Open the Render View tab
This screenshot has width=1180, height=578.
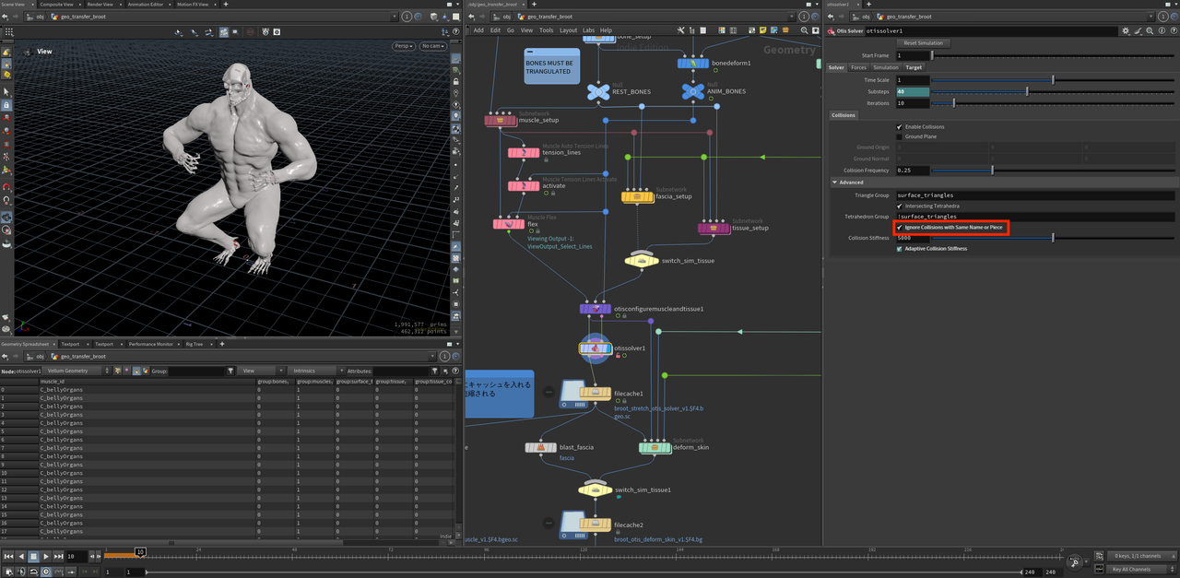pyautogui.click(x=100, y=4)
